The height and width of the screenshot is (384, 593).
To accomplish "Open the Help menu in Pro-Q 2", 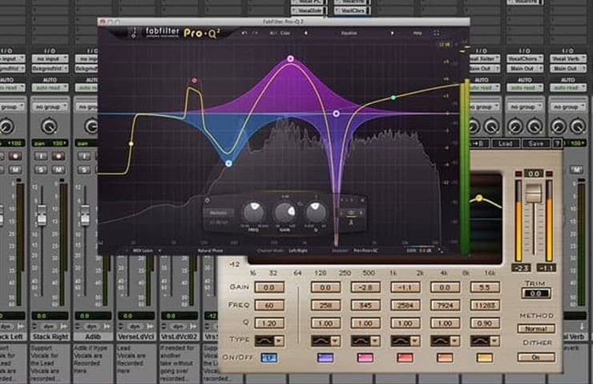I will (x=418, y=34).
